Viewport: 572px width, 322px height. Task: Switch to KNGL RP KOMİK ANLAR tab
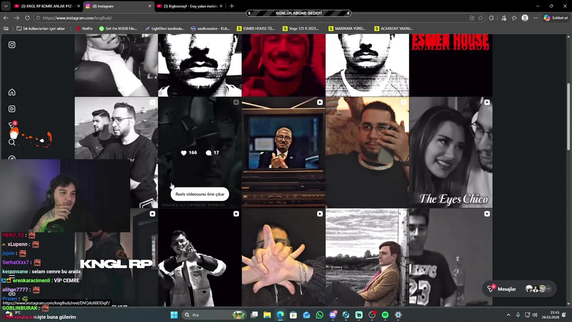coord(46,6)
